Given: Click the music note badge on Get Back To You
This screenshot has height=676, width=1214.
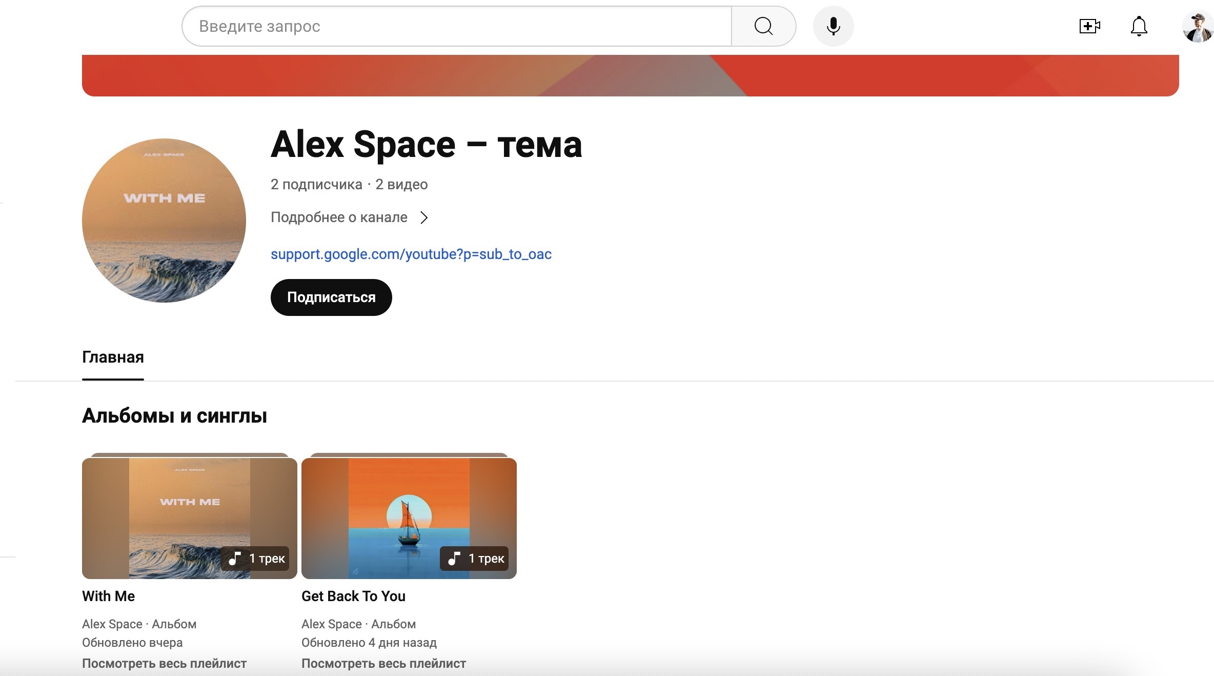Looking at the screenshot, I should pos(454,559).
